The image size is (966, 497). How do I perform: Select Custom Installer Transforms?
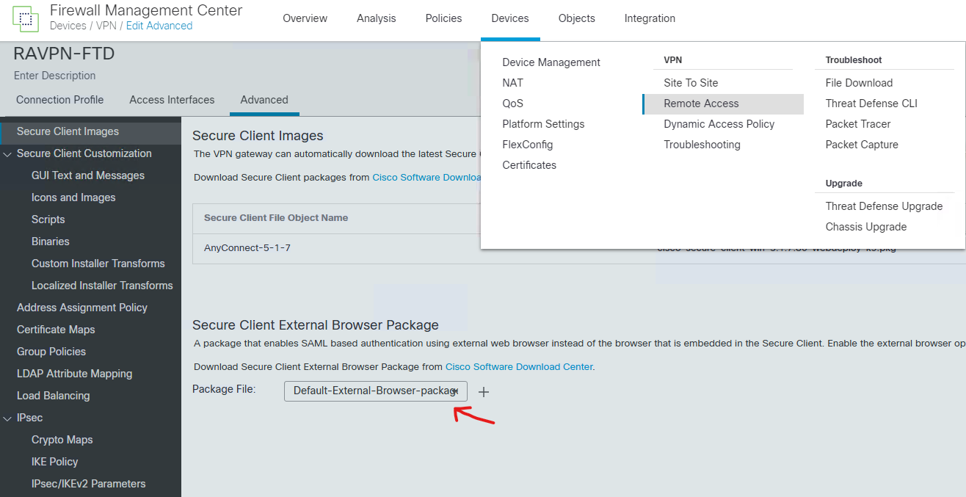(98, 264)
